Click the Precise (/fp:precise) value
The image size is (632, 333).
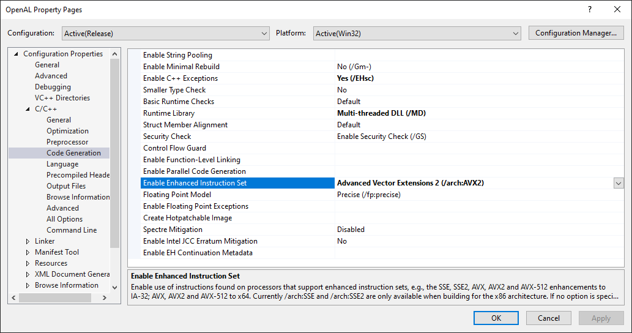[x=369, y=195]
